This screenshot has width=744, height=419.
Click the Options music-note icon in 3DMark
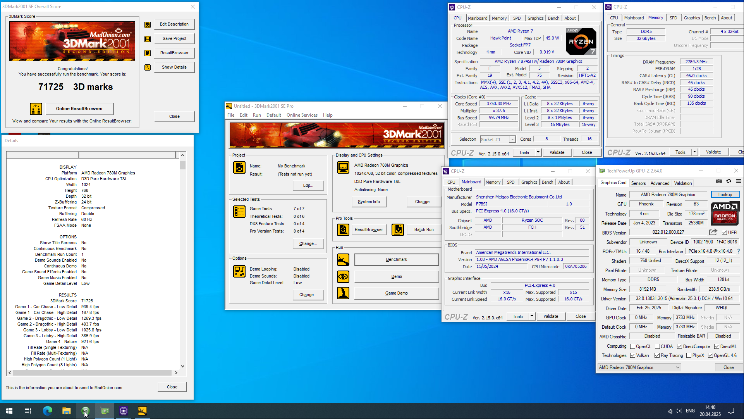point(239,271)
